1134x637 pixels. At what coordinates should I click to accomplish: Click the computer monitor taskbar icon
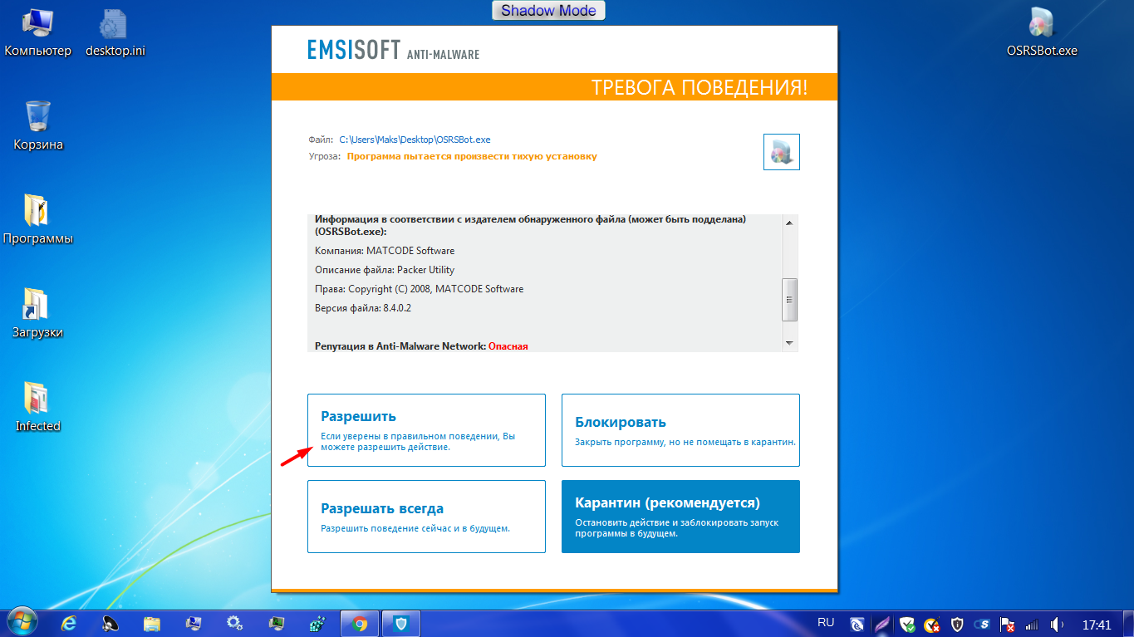tap(194, 623)
